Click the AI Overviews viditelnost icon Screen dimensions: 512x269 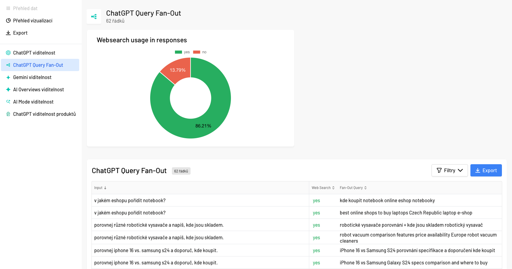point(8,89)
